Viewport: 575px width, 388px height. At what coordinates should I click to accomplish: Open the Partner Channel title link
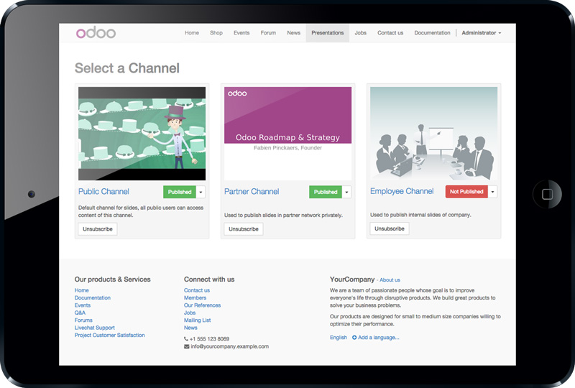[252, 191]
